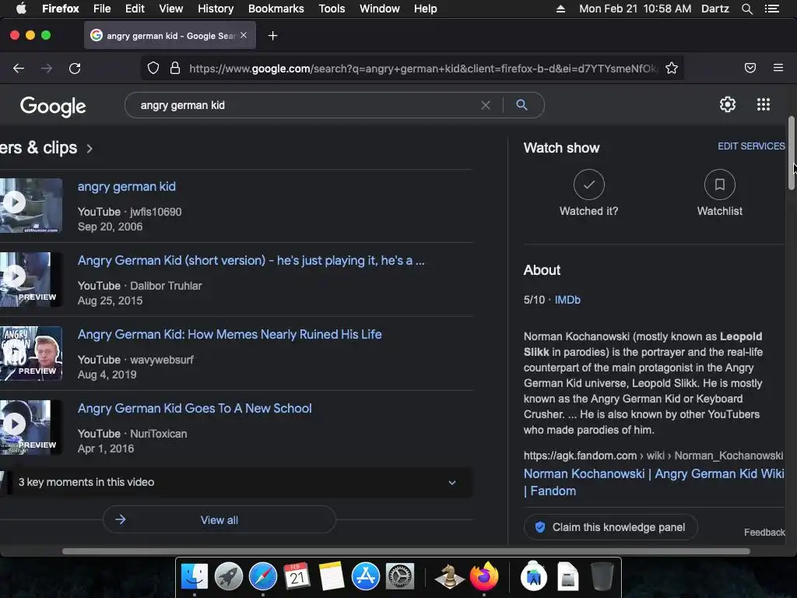Click the View all videos button

coord(219,519)
